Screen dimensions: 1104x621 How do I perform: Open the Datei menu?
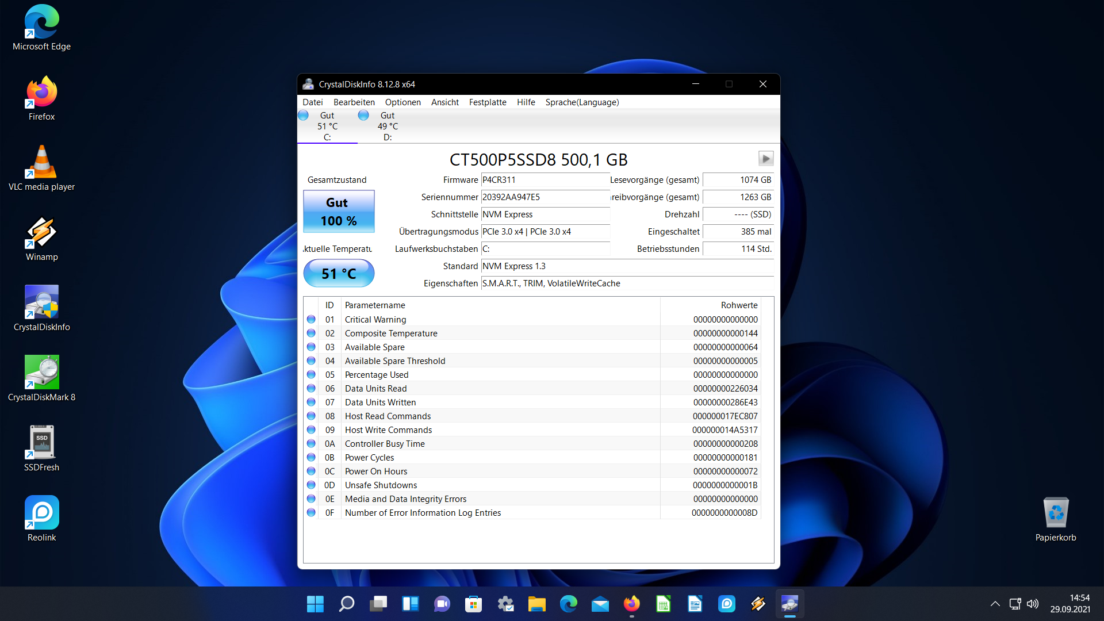312,102
